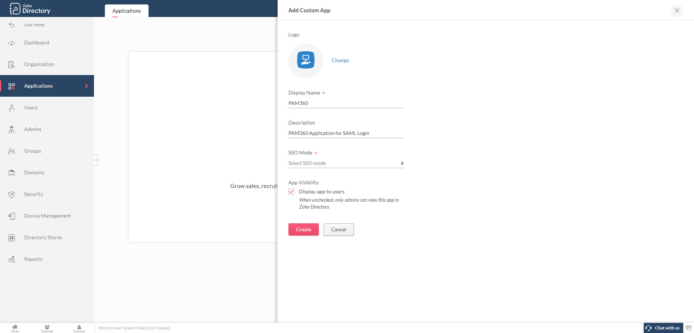Image resolution: width=694 pixels, height=333 pixels.
Task: Click the custom app logo image
Action: tap(306, 60)
